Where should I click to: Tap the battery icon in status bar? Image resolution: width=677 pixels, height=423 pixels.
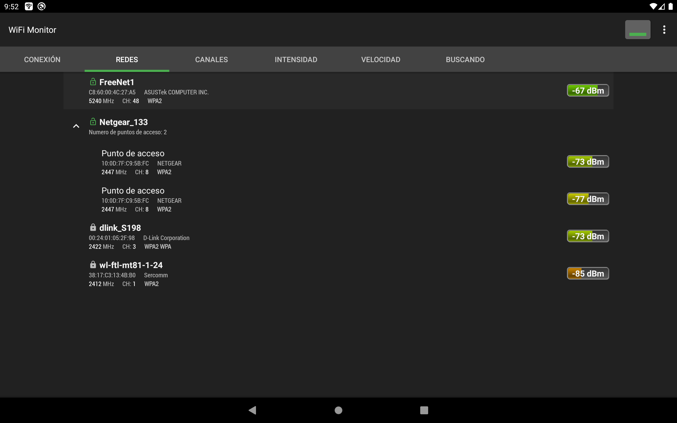671,6
